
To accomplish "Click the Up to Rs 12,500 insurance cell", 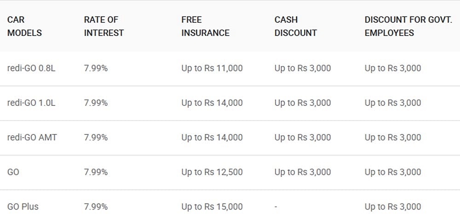I will (212, 172).
